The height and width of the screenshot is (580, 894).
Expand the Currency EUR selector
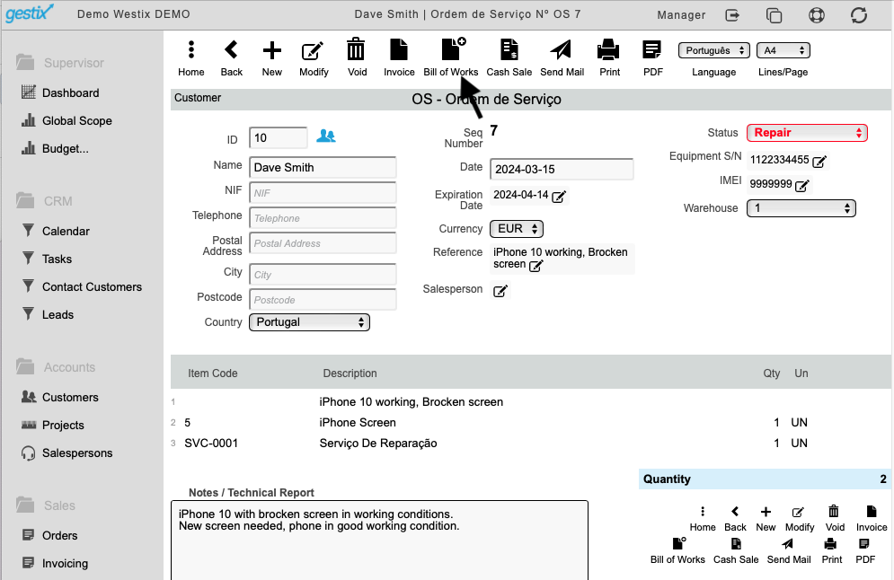517,229
